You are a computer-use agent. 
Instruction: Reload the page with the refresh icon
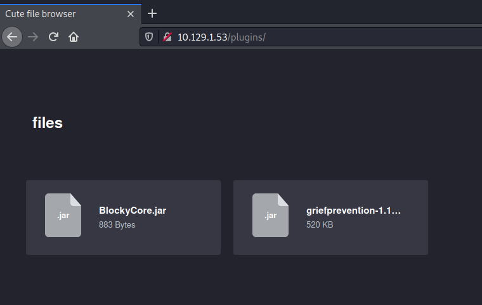(x=53, y=37)
